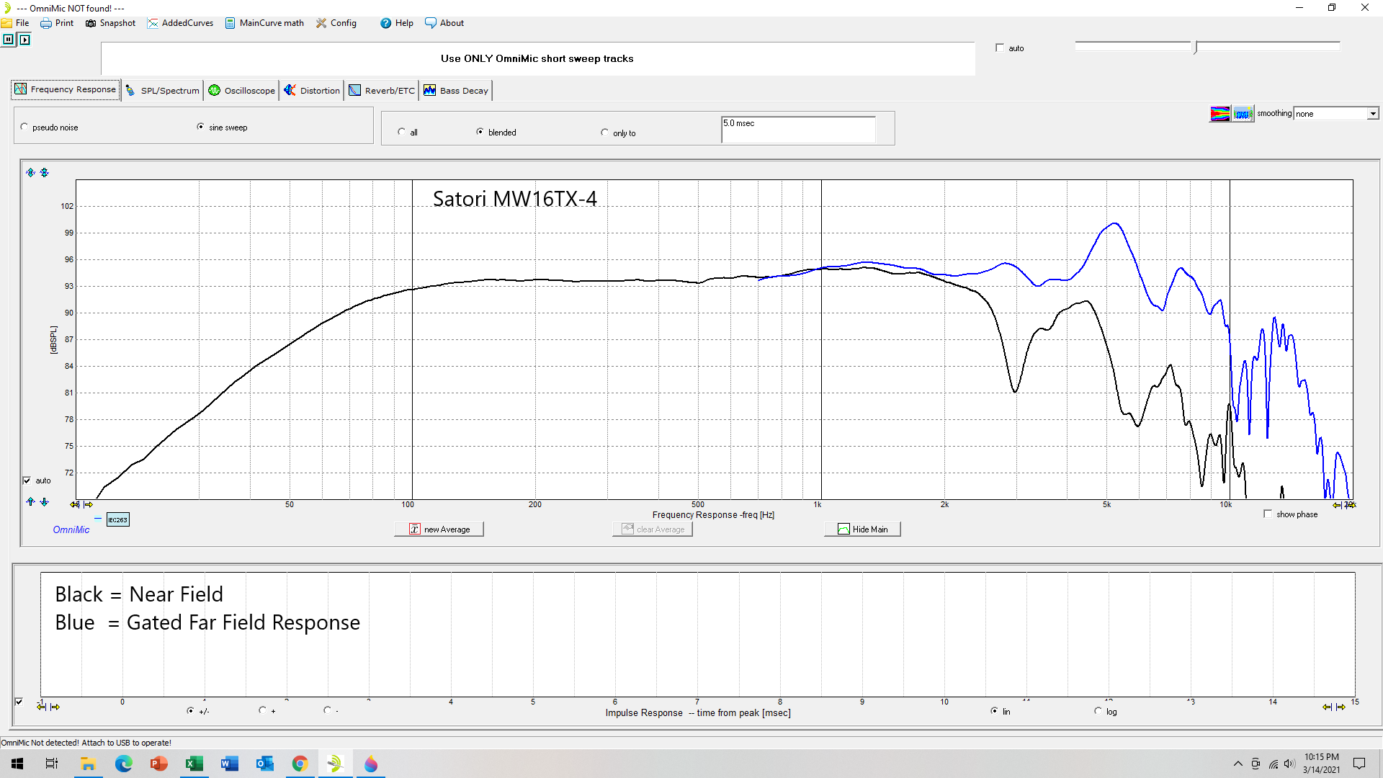Image resolution: width=1383 pixels, height=778 pixels.
Task: Open Word from the taskbar
Action: 229,764
